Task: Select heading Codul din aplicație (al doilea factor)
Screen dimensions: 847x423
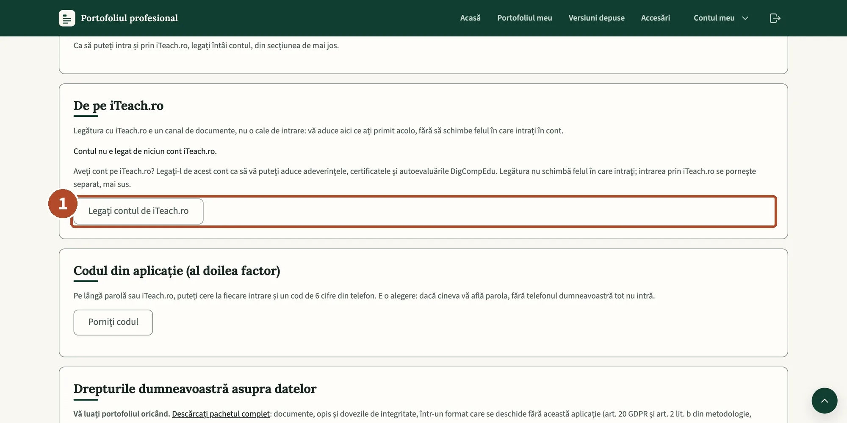Action: coord(177,271)
